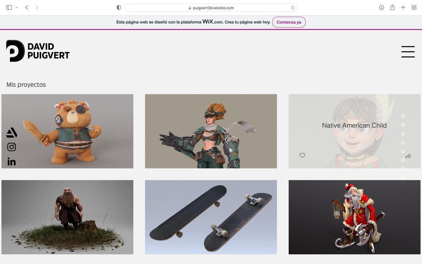The image size is (422, 264).
Task: Show the tab overview grid
Action: click(414, 8)
